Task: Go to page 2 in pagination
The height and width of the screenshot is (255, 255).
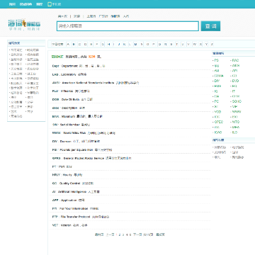Action: (120, 234)
